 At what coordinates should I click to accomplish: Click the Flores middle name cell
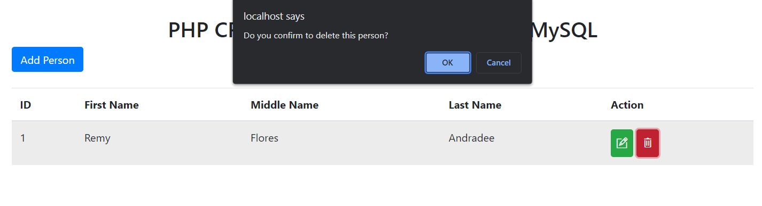pyautogui.click(x=265, y=138)
